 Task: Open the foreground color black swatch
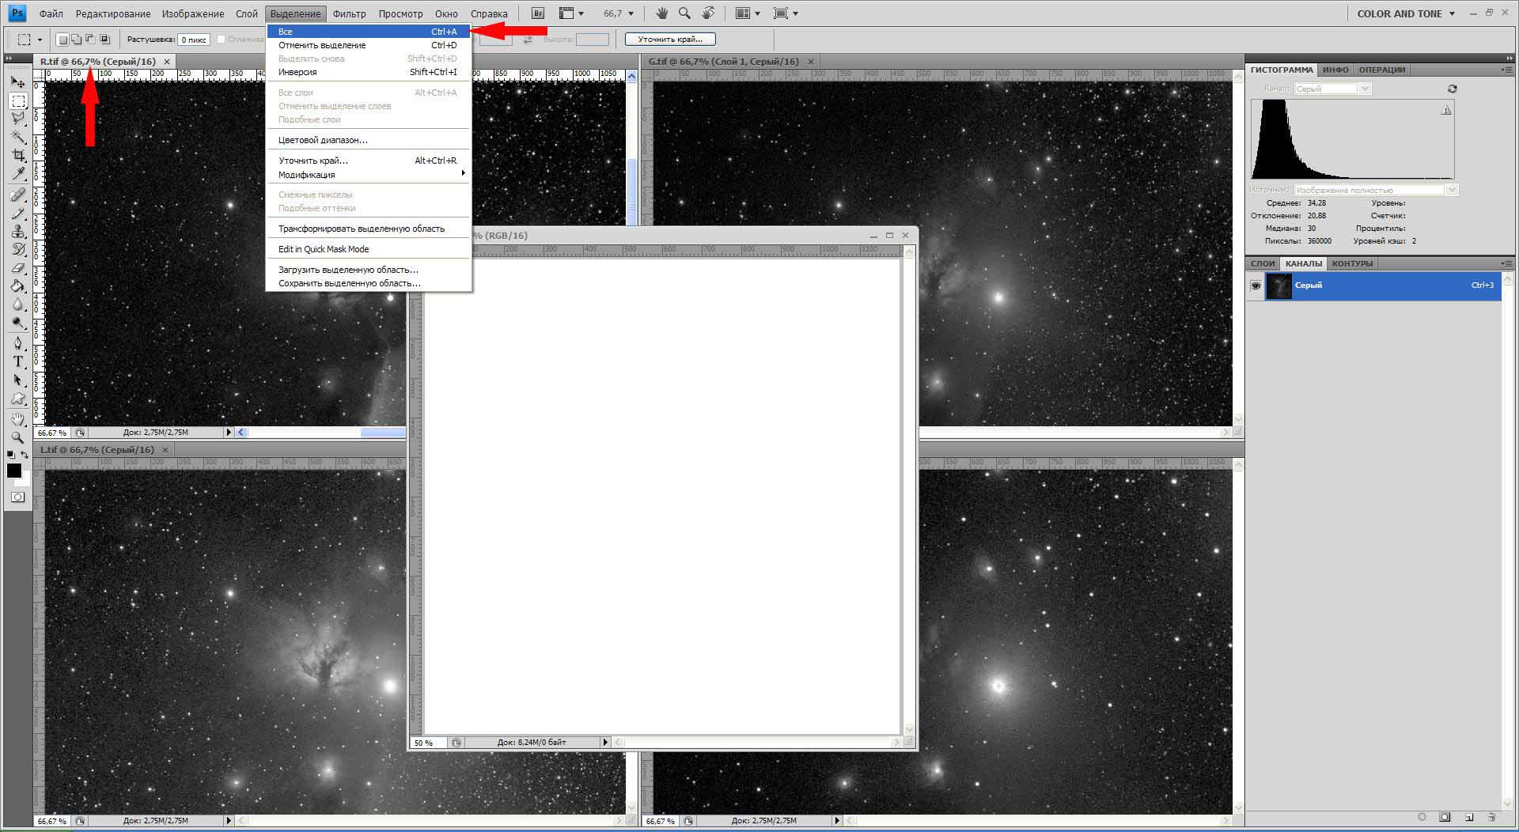coord(14,471)
